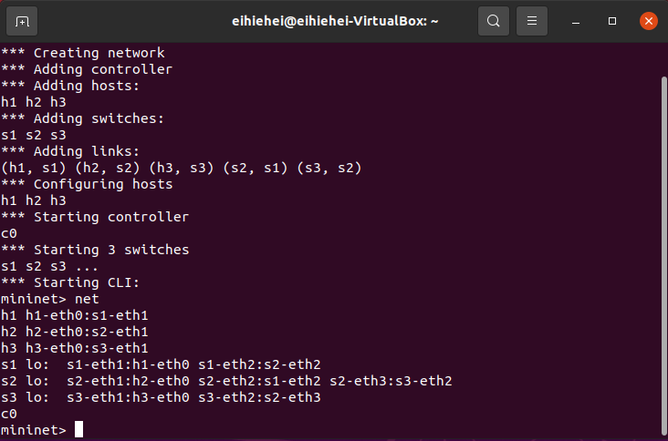The width and height of the screenshot is (668, 441).
Task: Click the window title eihiehei@eihiehei-VirtualBox
Action: pyautogui.click(x=333, y=20)
